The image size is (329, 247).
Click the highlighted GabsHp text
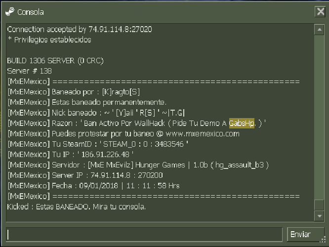coord(242,123)
